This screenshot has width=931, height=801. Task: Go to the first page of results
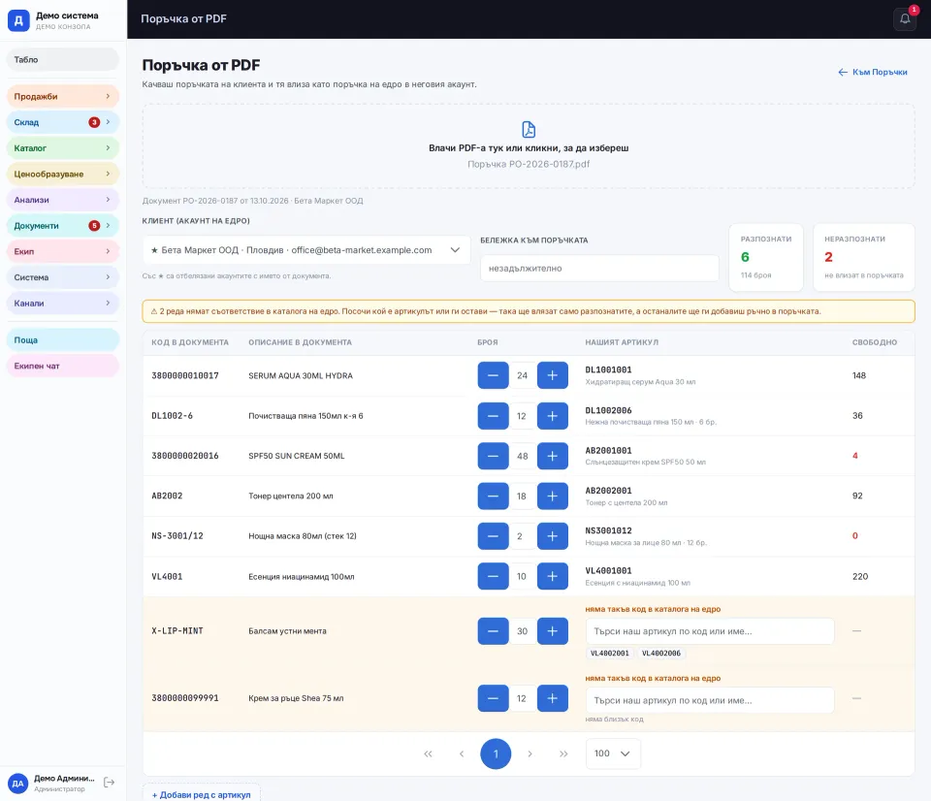coord(428,753)
